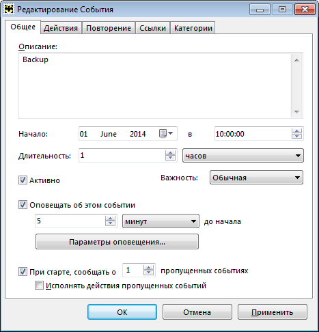Open the calendar date picker icon
Viewport: 319px width, 332px height.
click(x=166, y=133)
